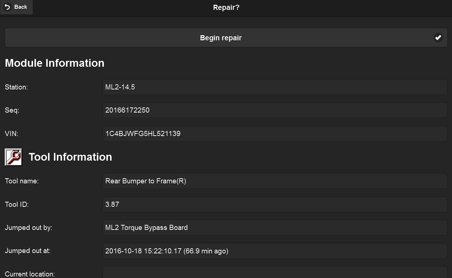
Task: Select the VIN field 1C4BJWFG5HL521139
Action: click(x=275, y=133)
